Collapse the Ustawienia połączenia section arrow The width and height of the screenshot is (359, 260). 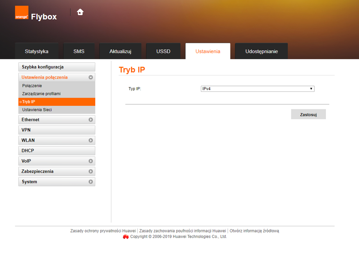(x=91, y=77)
